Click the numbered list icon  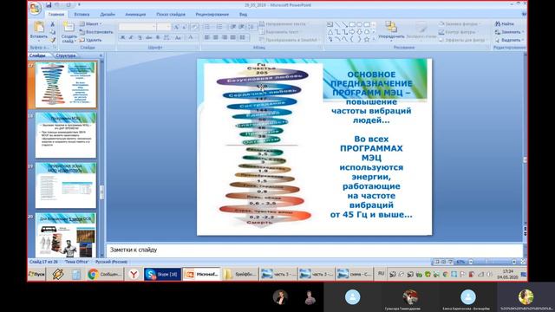tap(220, 27)
